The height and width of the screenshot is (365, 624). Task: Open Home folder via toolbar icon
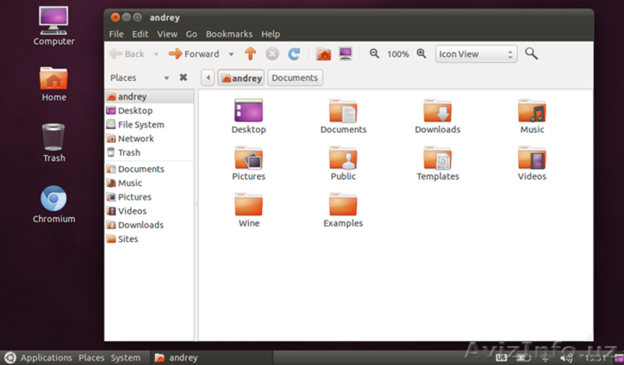[x=323, y=54]
